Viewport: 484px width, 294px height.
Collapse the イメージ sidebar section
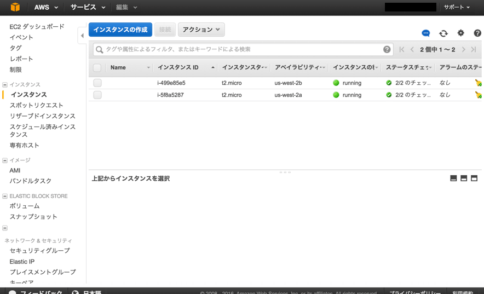pyautogui.click(x=5, y=160)
